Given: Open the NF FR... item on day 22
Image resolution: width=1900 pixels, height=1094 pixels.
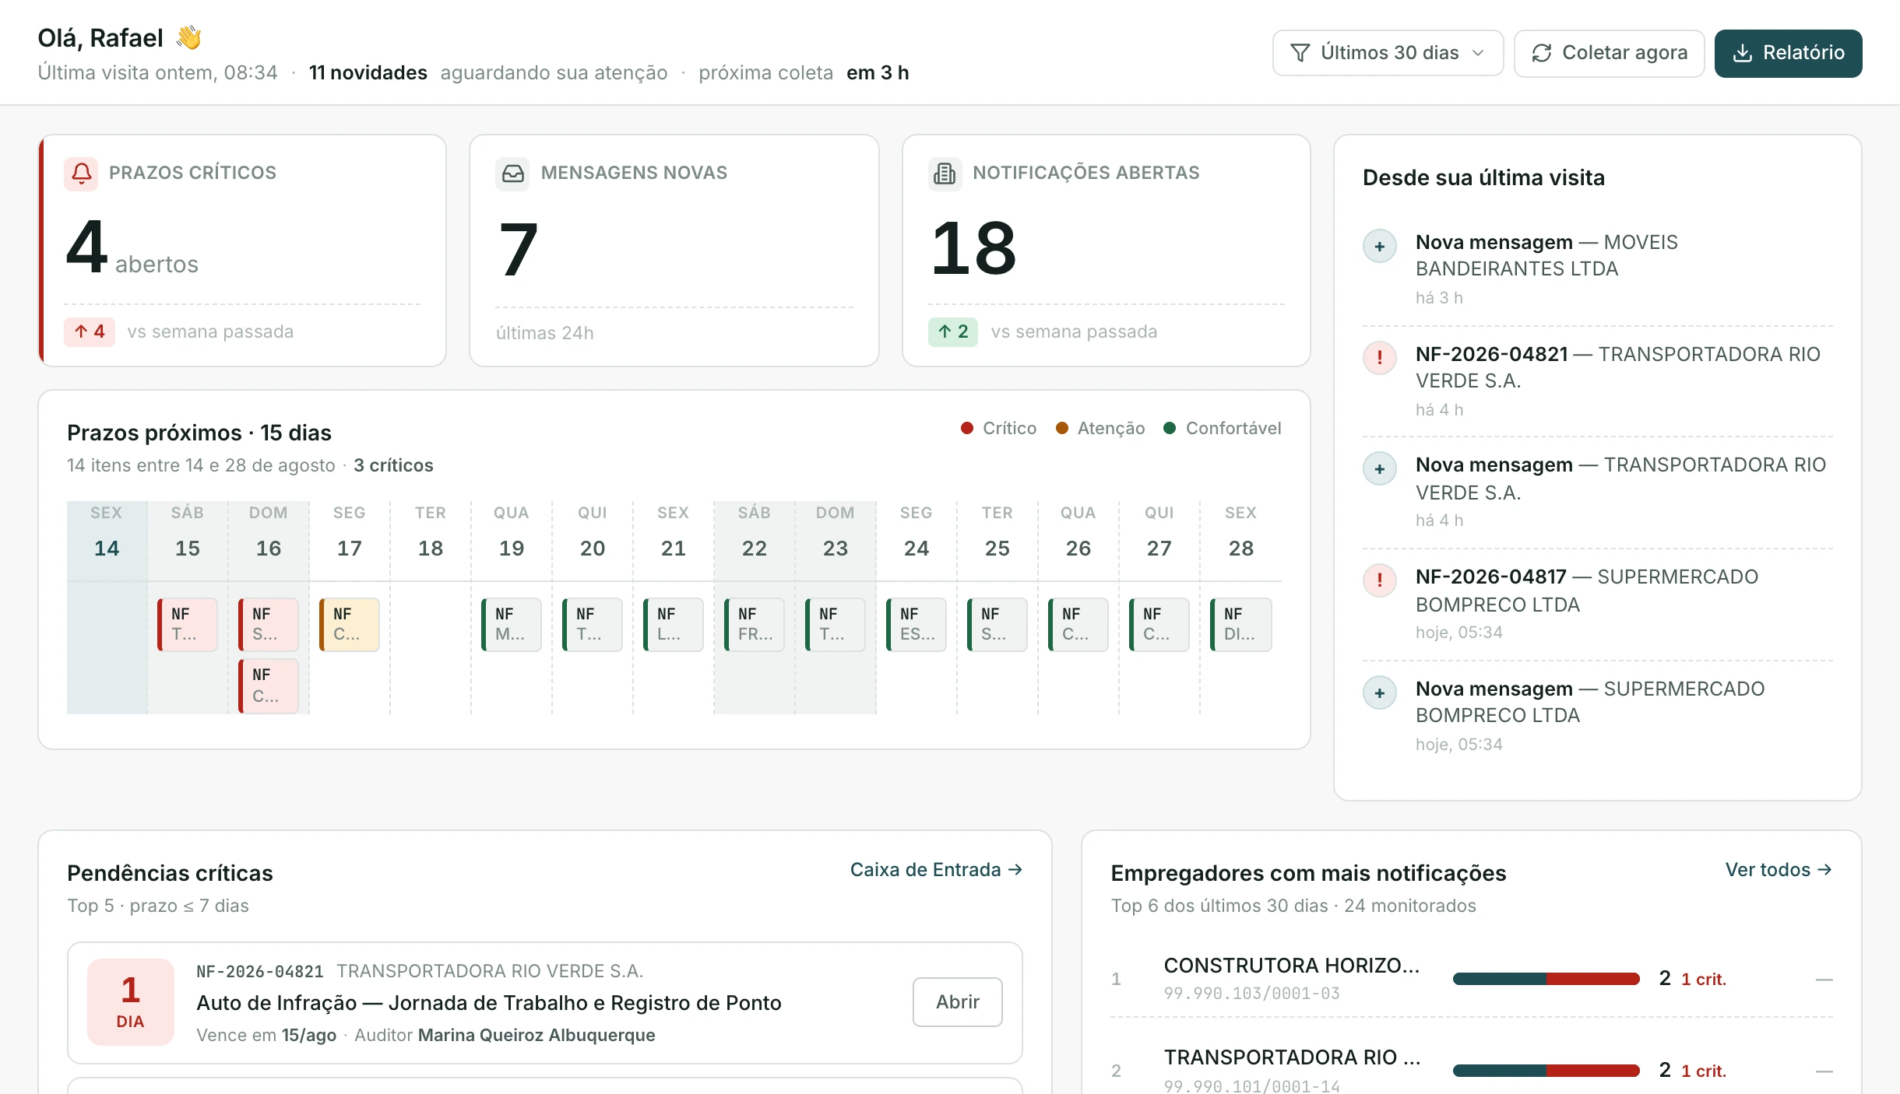Looking at the screenshot, I should [755, 624].
